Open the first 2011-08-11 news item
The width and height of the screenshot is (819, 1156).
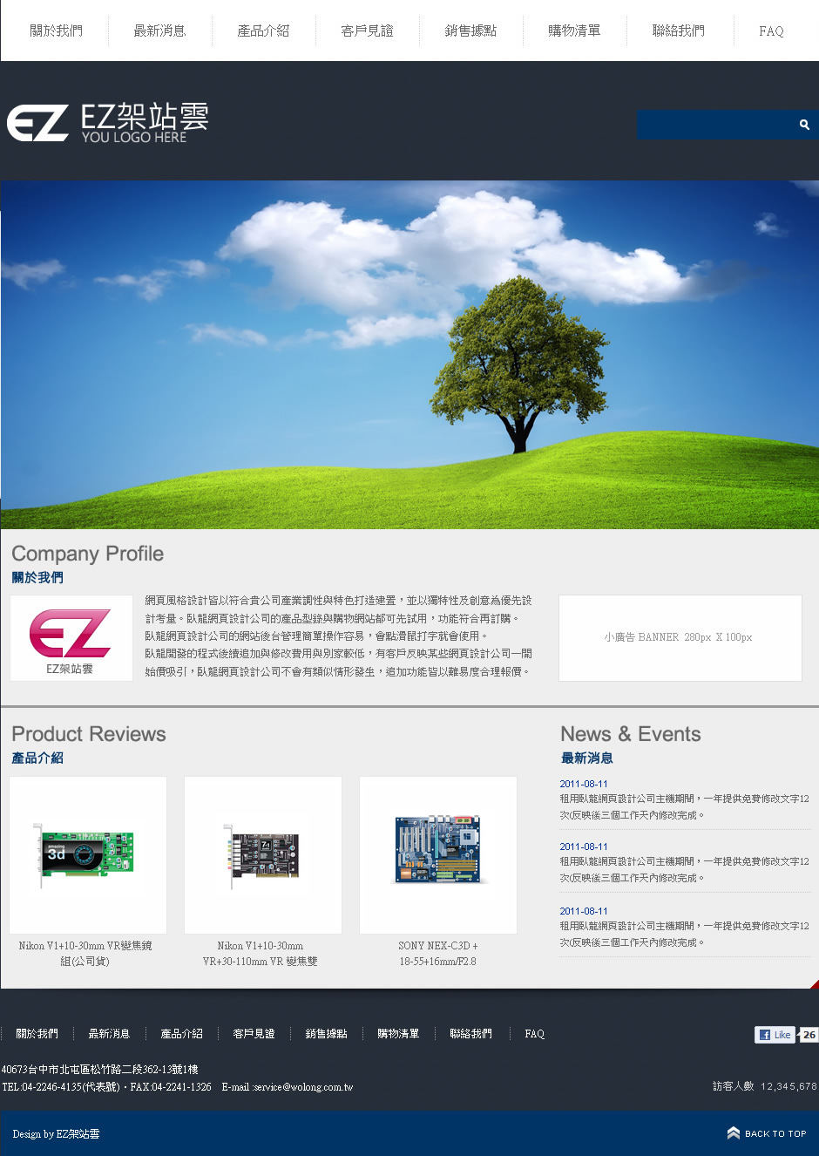[584, 784]
